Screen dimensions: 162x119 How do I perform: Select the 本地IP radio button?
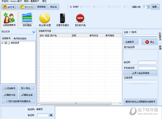point(71,7)
